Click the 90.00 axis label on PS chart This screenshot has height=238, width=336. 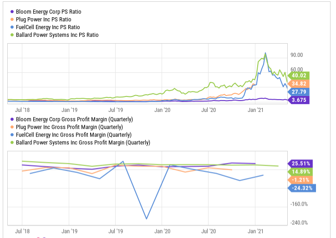[296, 55]
